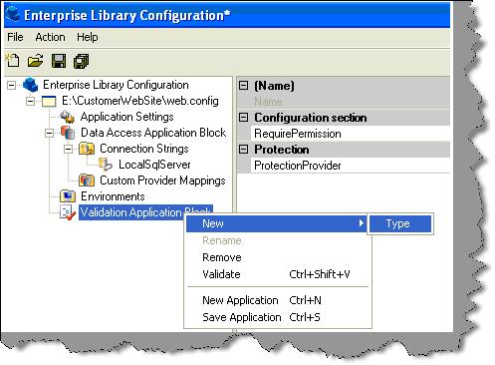Screen dimensions: 495x365
Task: Collapse the Enterprise Library Configuration root node
Action: tap(11, 86)
